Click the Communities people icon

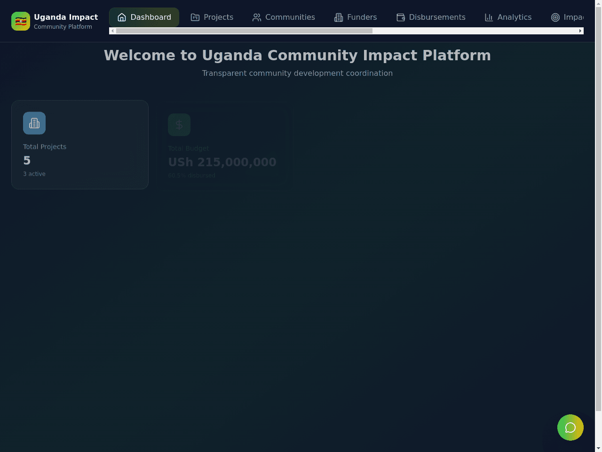(257, 17)
